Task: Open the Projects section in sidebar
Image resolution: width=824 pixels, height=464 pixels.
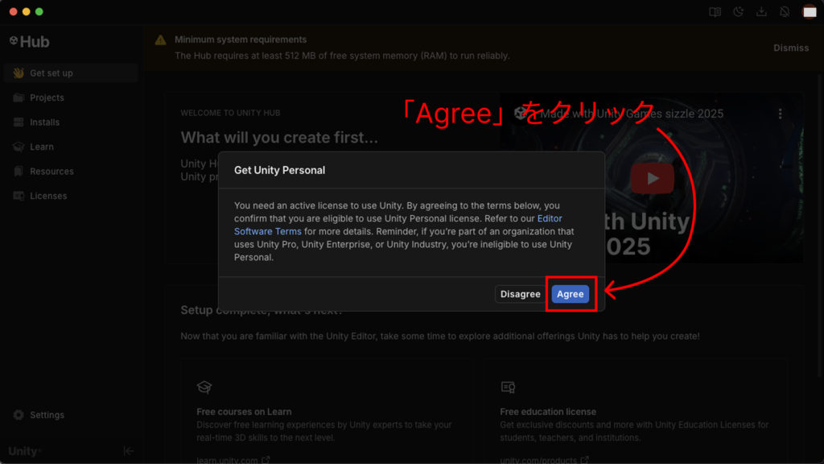Action: 47,97
